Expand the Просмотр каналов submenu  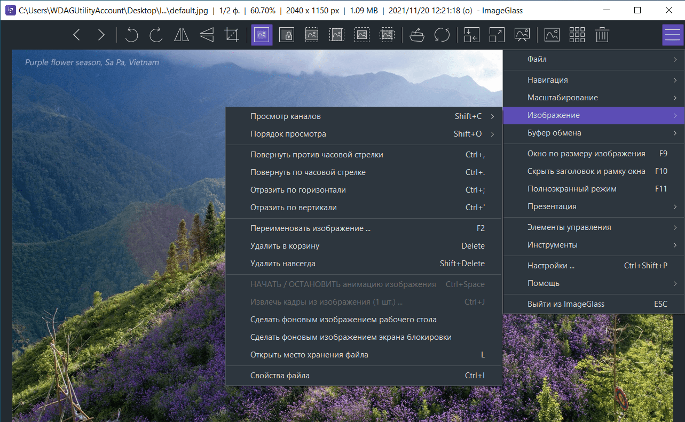pyautogui.click(x=364, y=116)
